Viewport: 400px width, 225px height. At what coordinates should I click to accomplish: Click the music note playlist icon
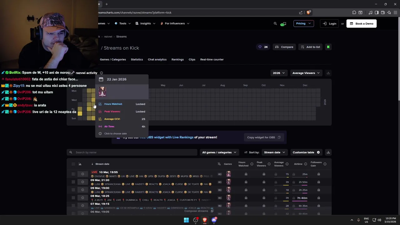370,12
